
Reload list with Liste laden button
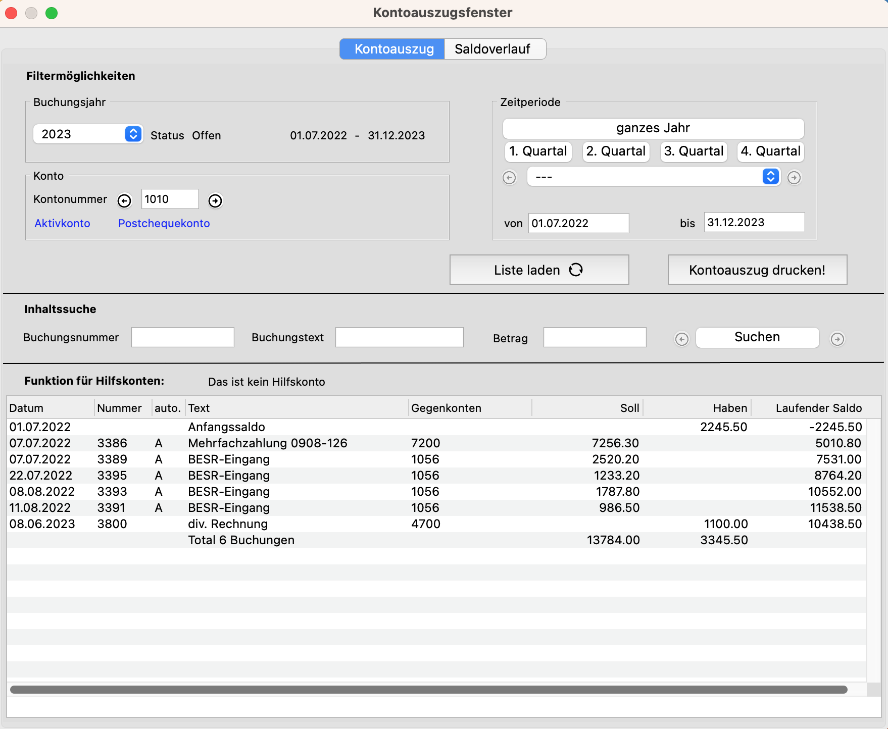[539, 270]
